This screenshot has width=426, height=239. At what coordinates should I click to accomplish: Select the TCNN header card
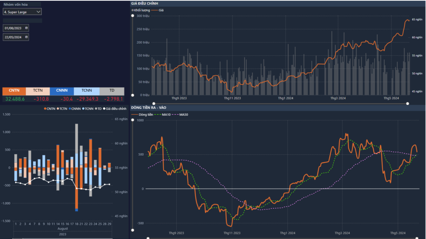tap(87, 90)
